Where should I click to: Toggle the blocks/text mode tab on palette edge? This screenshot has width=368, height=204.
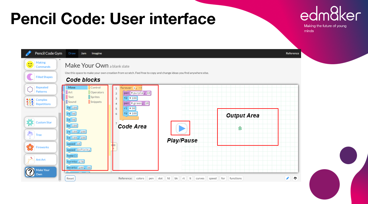tap(63, 93)
